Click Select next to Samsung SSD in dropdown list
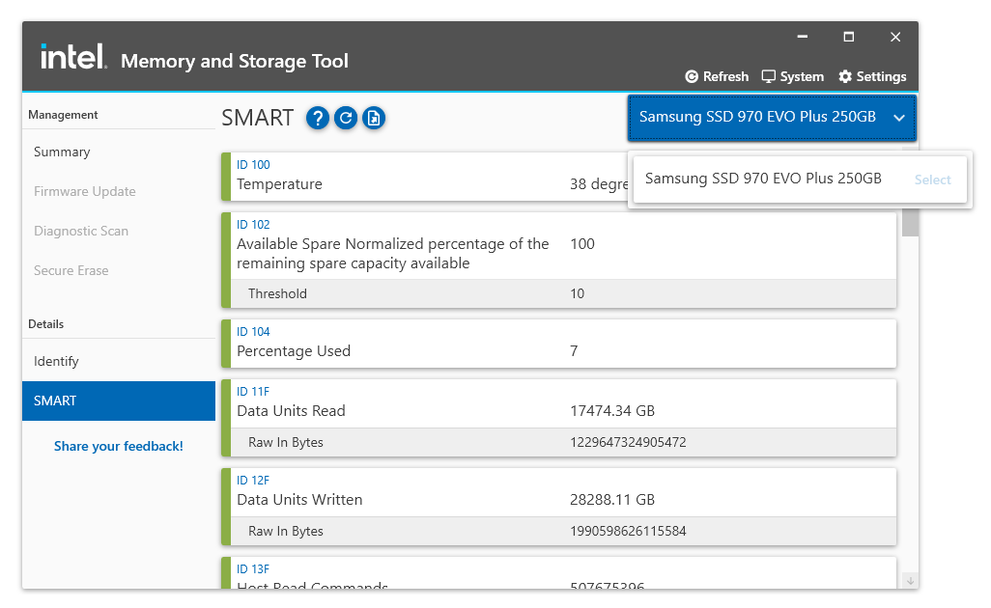The width and height of the screenshot is (991, 608). pos(932,180)
